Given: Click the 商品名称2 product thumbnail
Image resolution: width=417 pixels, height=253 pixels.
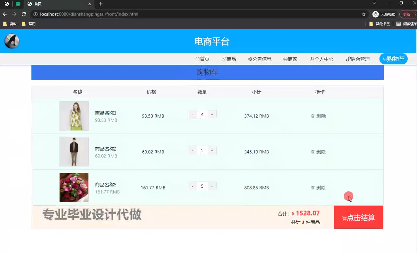Looking at the screenshot, I should (x=74, y=152).
